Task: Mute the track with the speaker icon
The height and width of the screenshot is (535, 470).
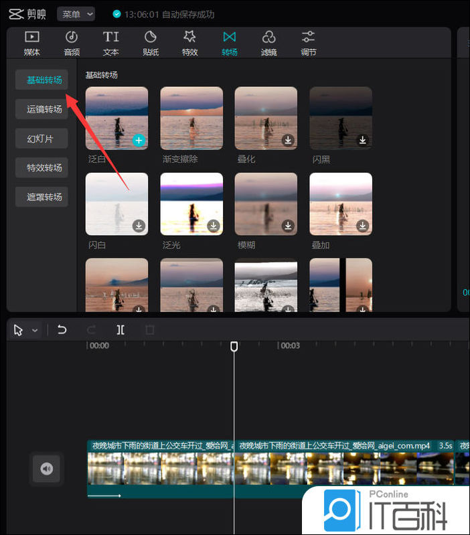Action: 47,469
